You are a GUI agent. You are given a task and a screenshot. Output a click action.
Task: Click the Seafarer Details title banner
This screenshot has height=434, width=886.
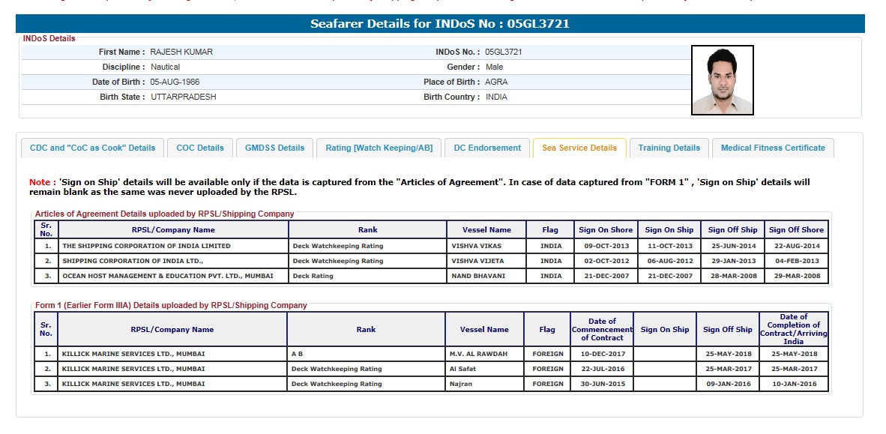(440, 24)
